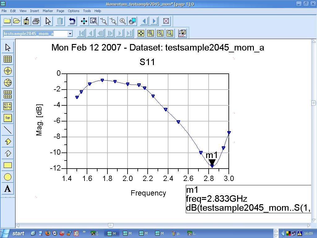Jump to last trace point button
Screen dimensions: 317x238
[129, 33]
